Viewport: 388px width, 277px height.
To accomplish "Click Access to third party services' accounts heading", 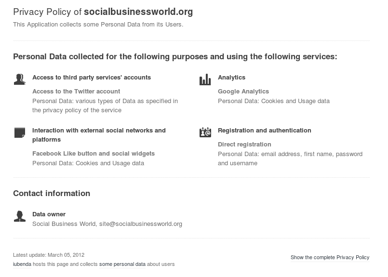I will (x=92, y=77).
